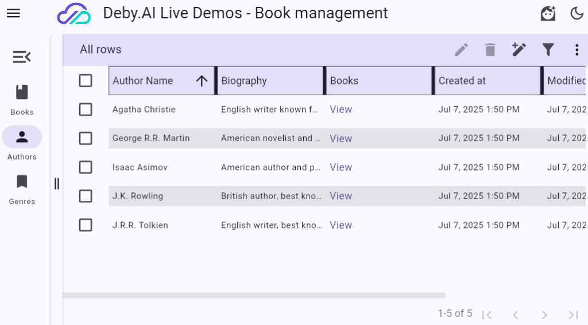Collapse the sidebar navigation menu
Image resolution: width=588 pixels, height=325 pixels.
[x=22, y=57]
